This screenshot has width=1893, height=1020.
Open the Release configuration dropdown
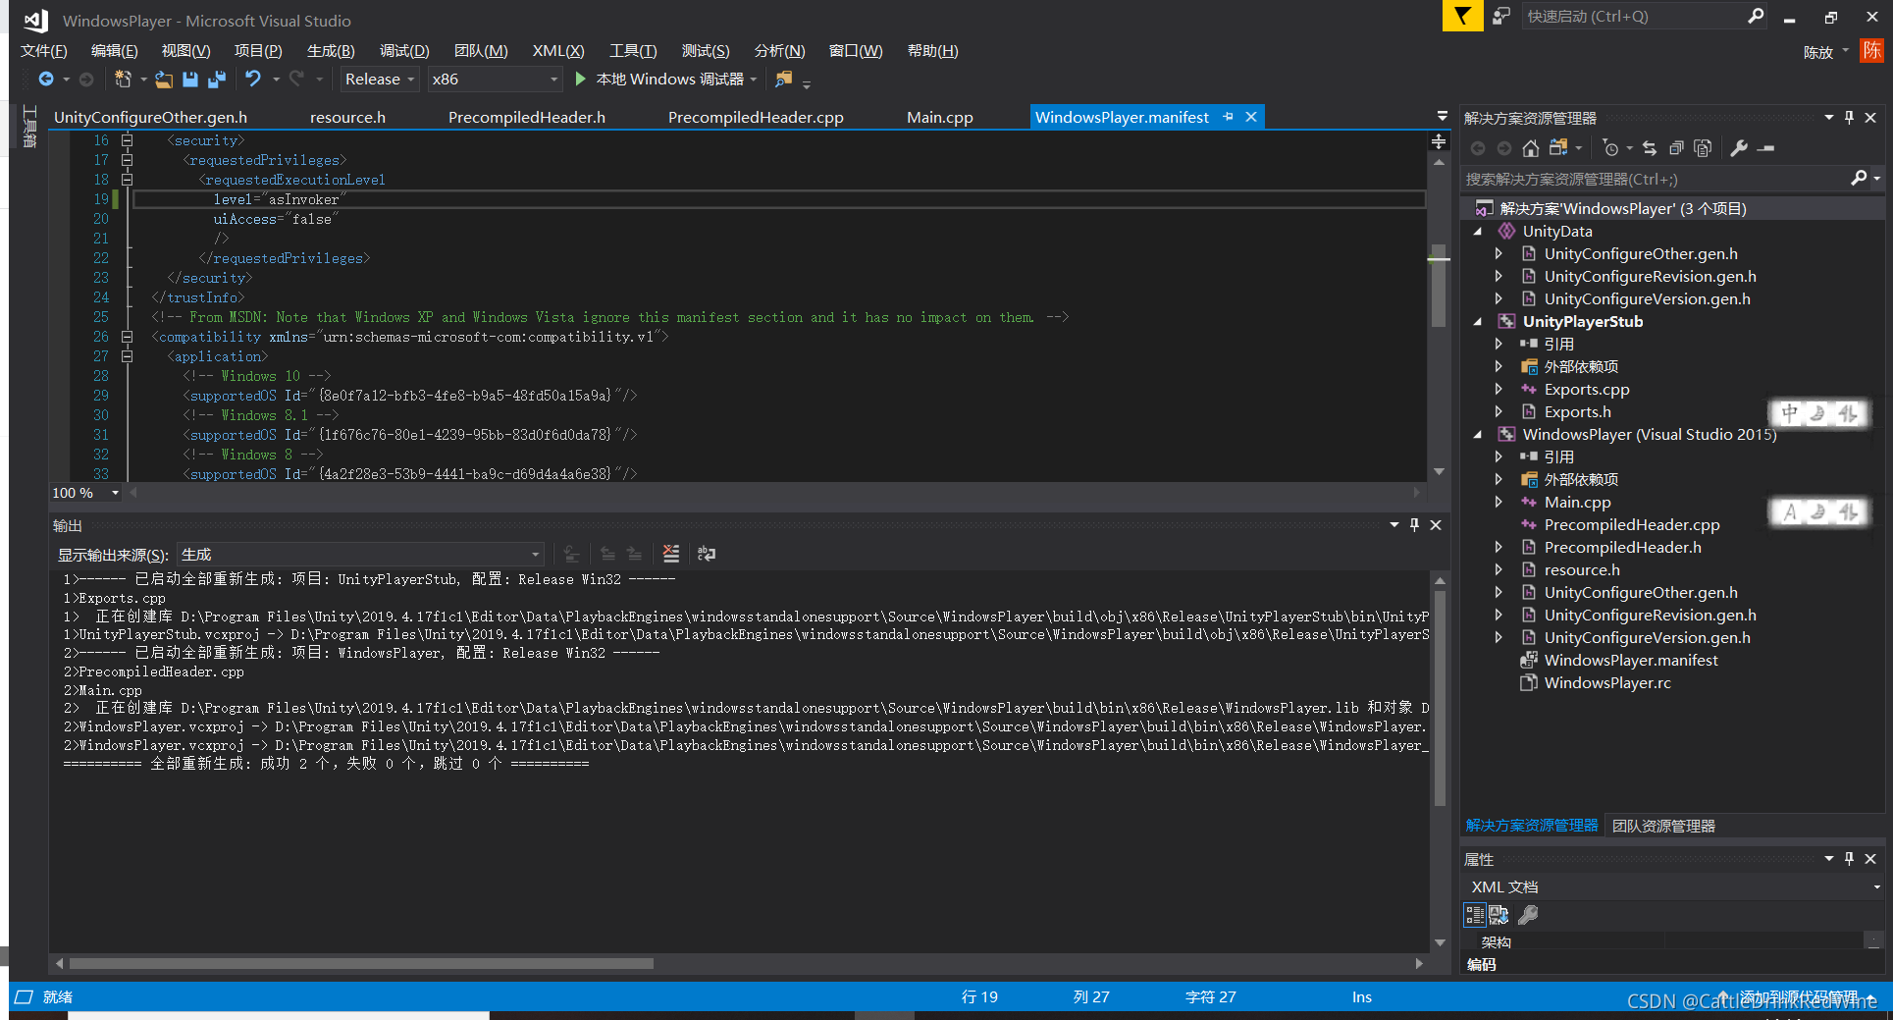tap(380, 79)
